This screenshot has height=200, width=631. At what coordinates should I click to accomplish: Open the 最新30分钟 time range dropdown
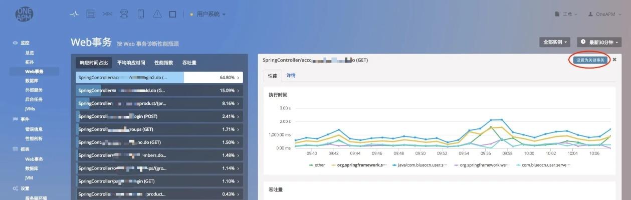click(x=599, y=42)
